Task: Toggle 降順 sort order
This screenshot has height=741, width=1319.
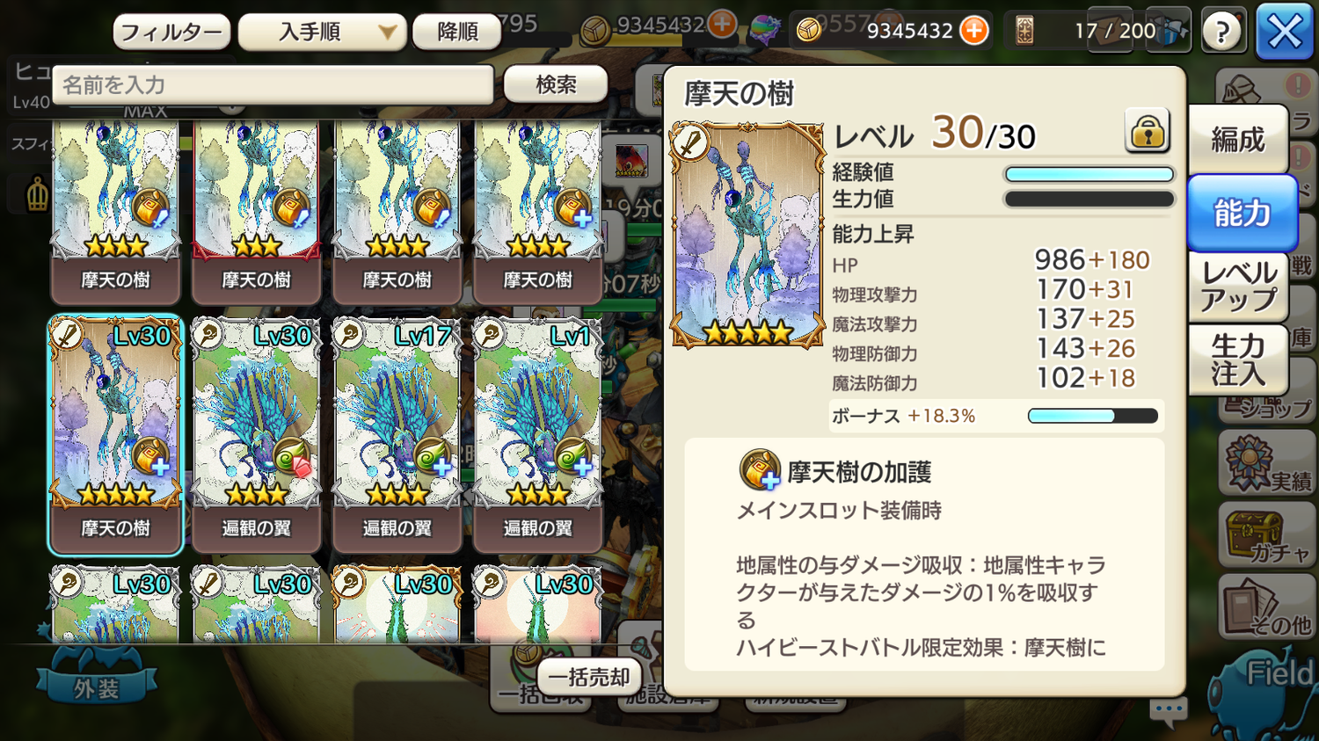Action: 458,33
